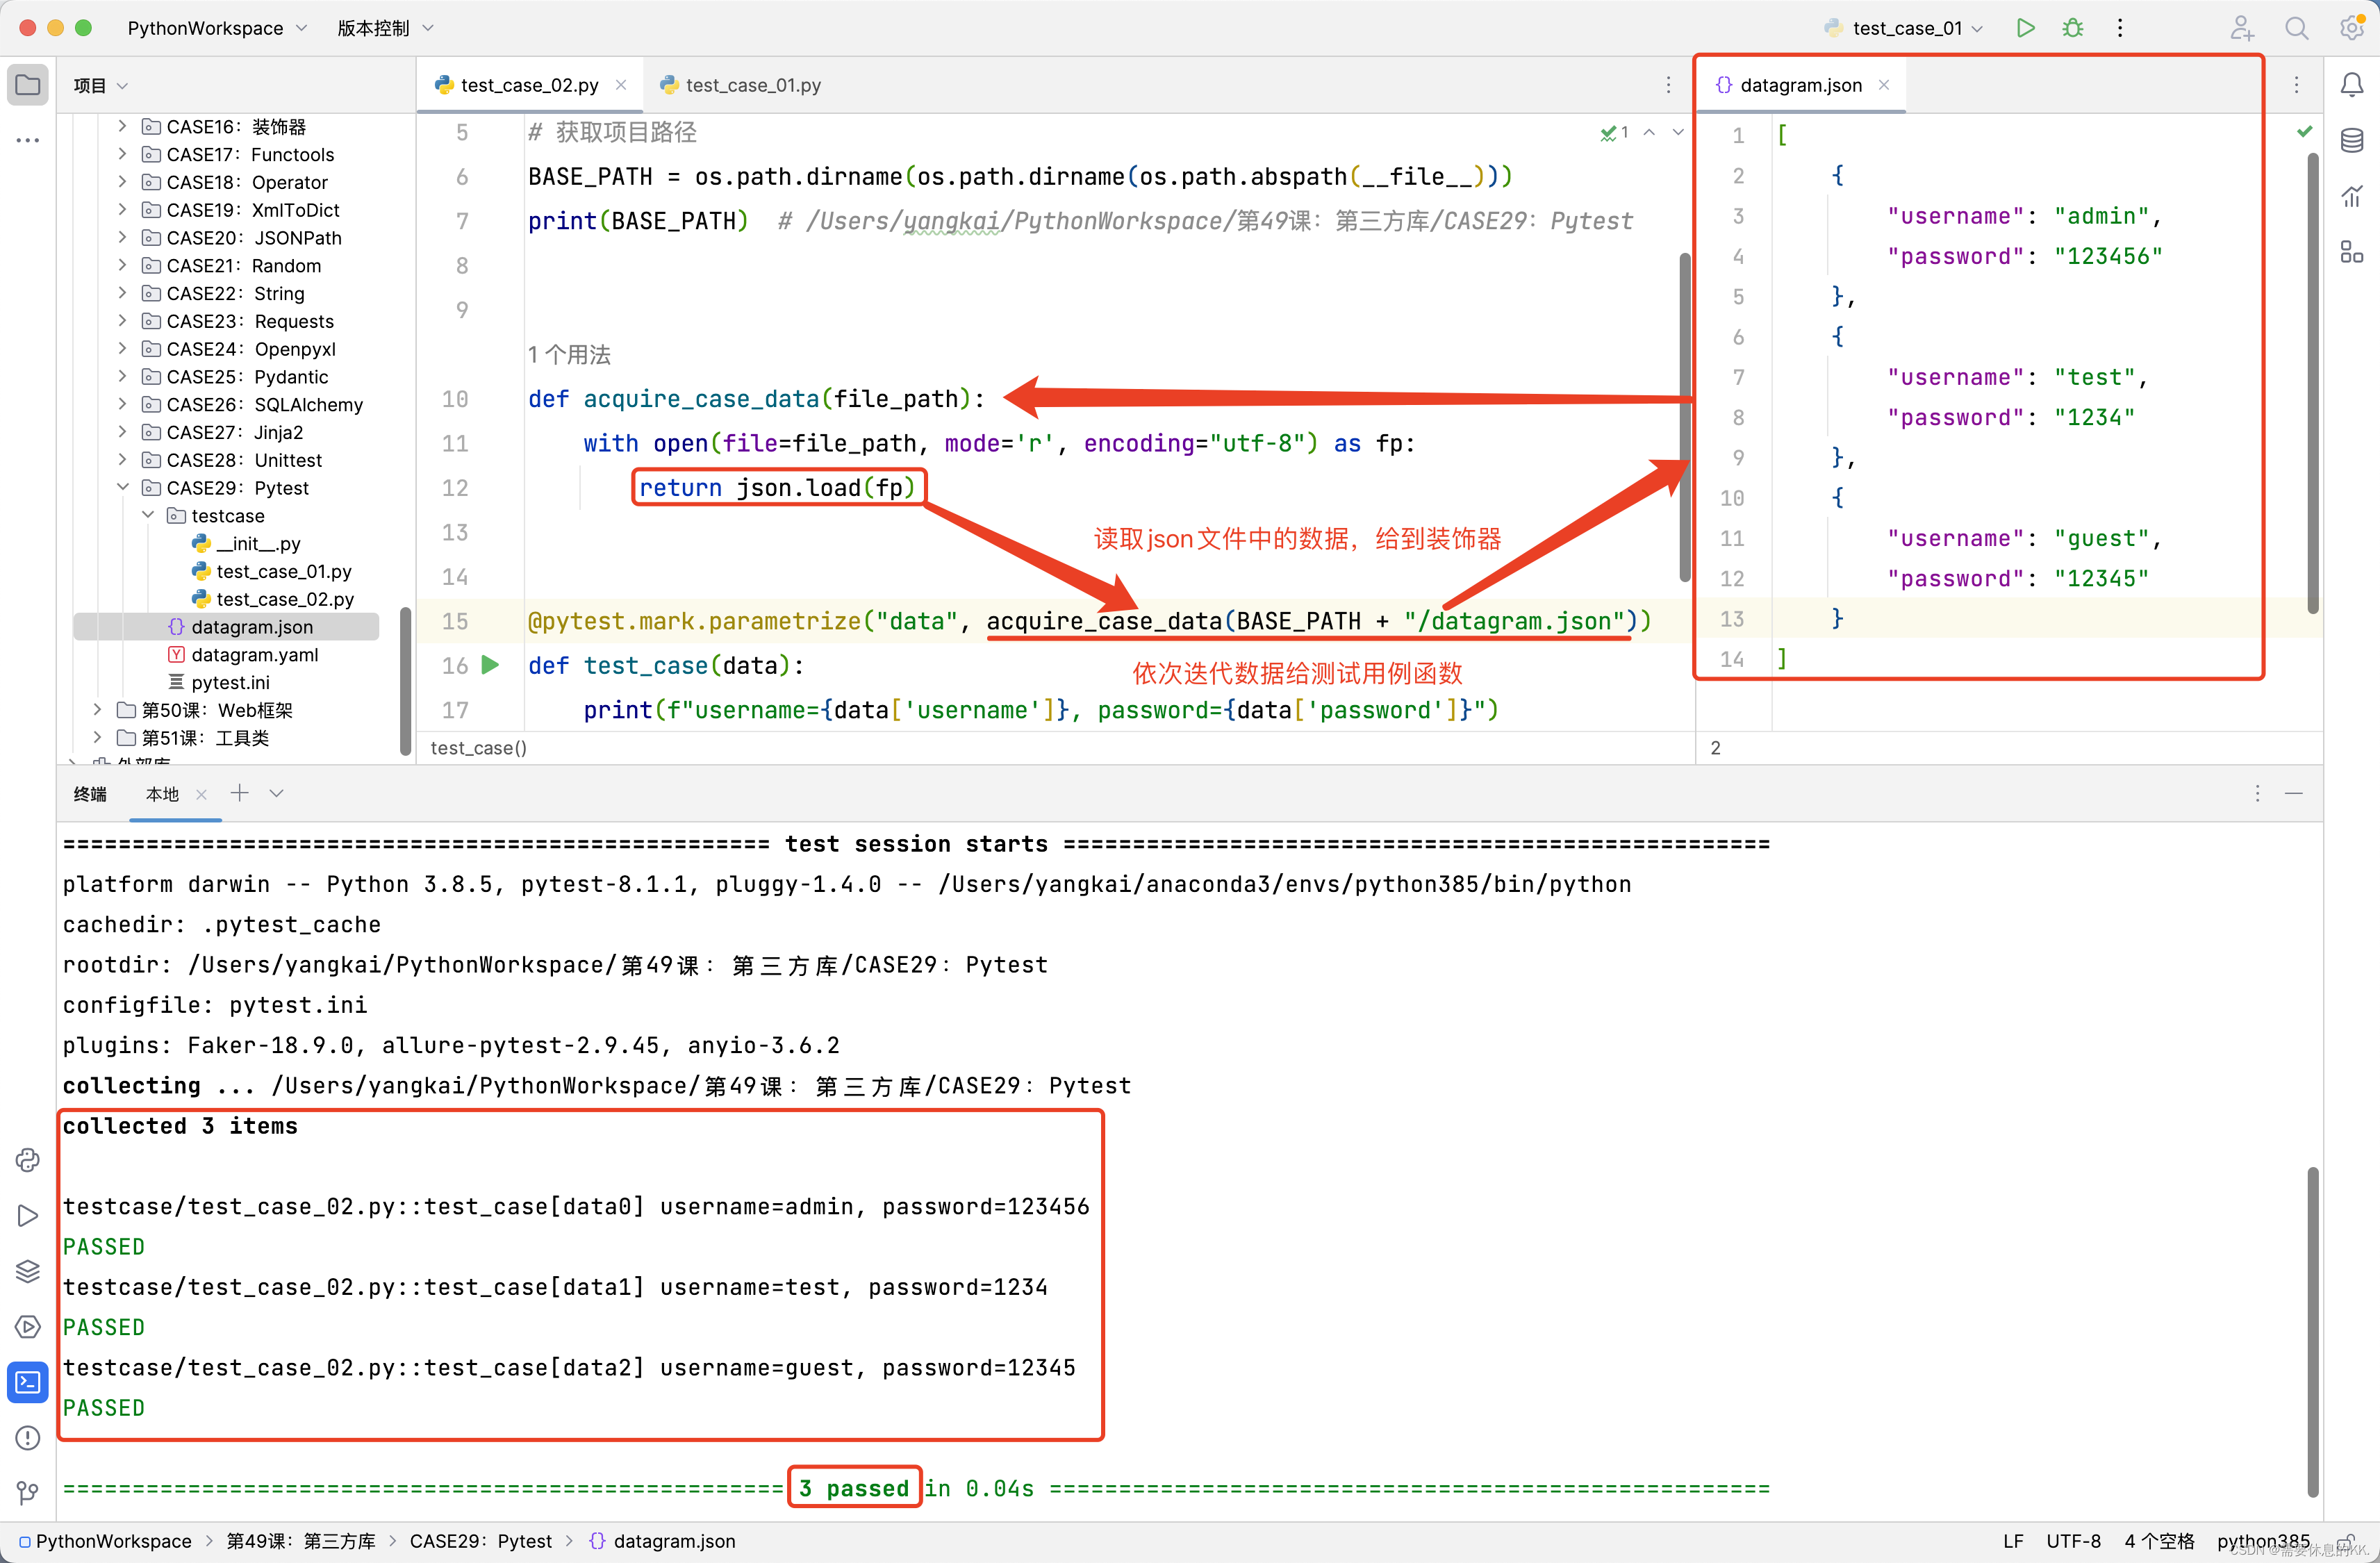Open the code-with-me user icon
Viewport: 2380px width, 1563px height.
coord(2241,28)
